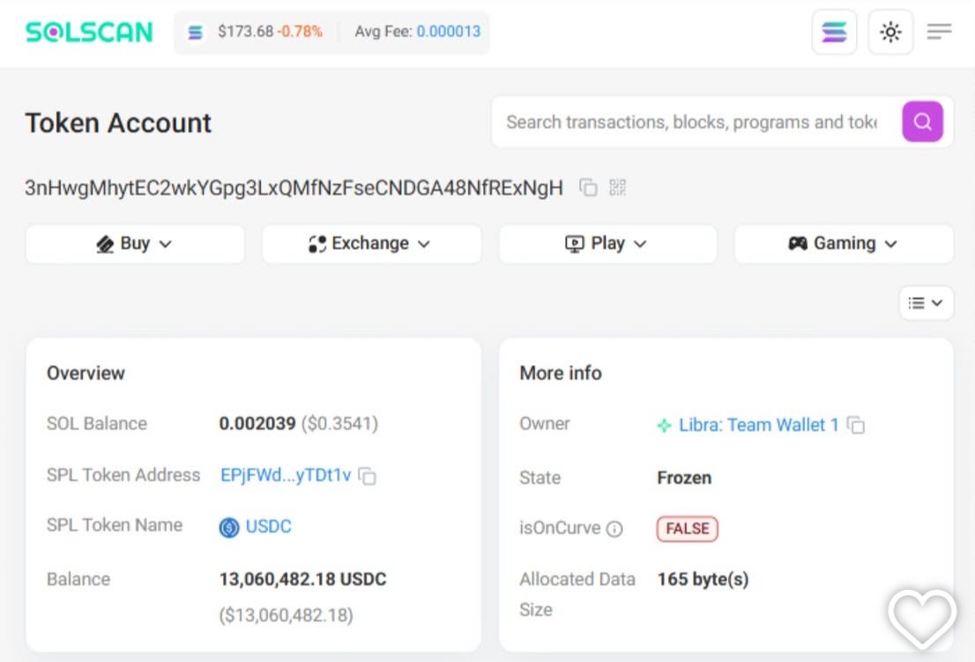Open Libra: Team Wallet 1 owner link
Image resolution: width=975 pixels, height=662 pixels.
759,425
